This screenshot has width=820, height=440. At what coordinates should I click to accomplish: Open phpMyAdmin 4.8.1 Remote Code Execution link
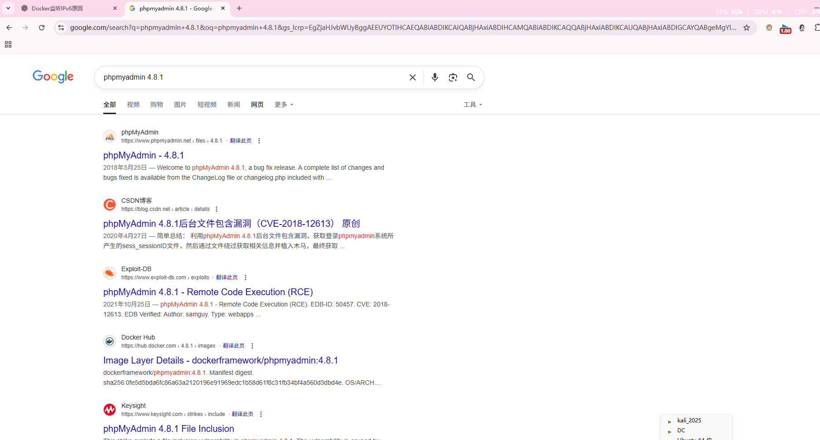click(x=208, y=292)
